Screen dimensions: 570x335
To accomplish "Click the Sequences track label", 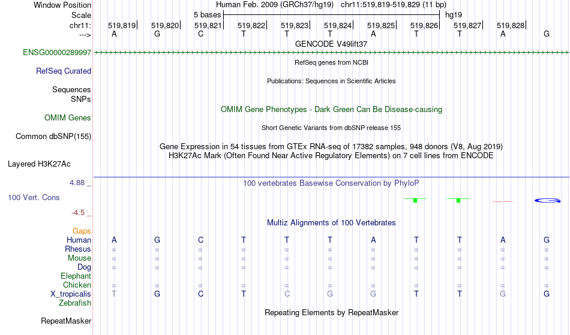I will click(x=71, y=90).
